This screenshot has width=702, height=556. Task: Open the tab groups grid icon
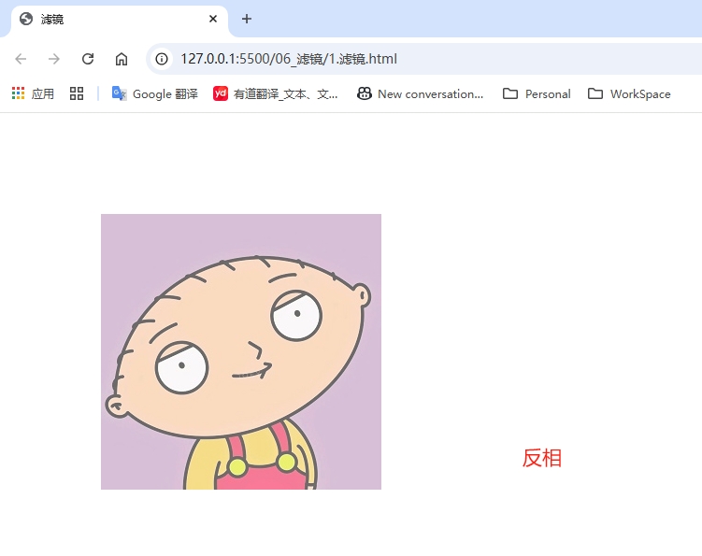[77, 93]
